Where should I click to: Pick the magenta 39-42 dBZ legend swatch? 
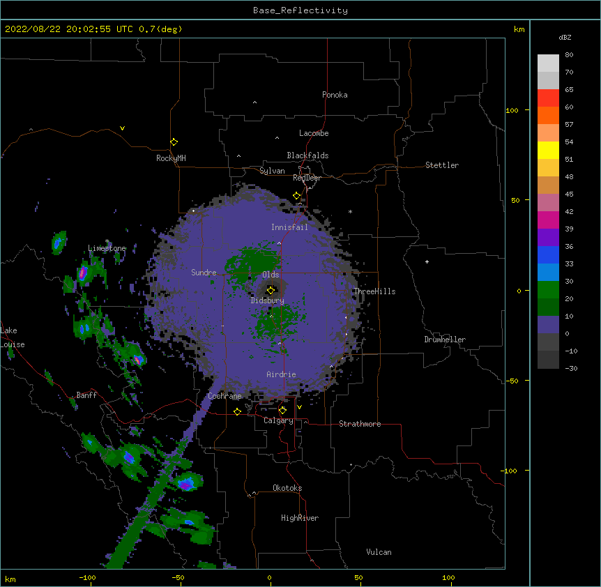548,220
